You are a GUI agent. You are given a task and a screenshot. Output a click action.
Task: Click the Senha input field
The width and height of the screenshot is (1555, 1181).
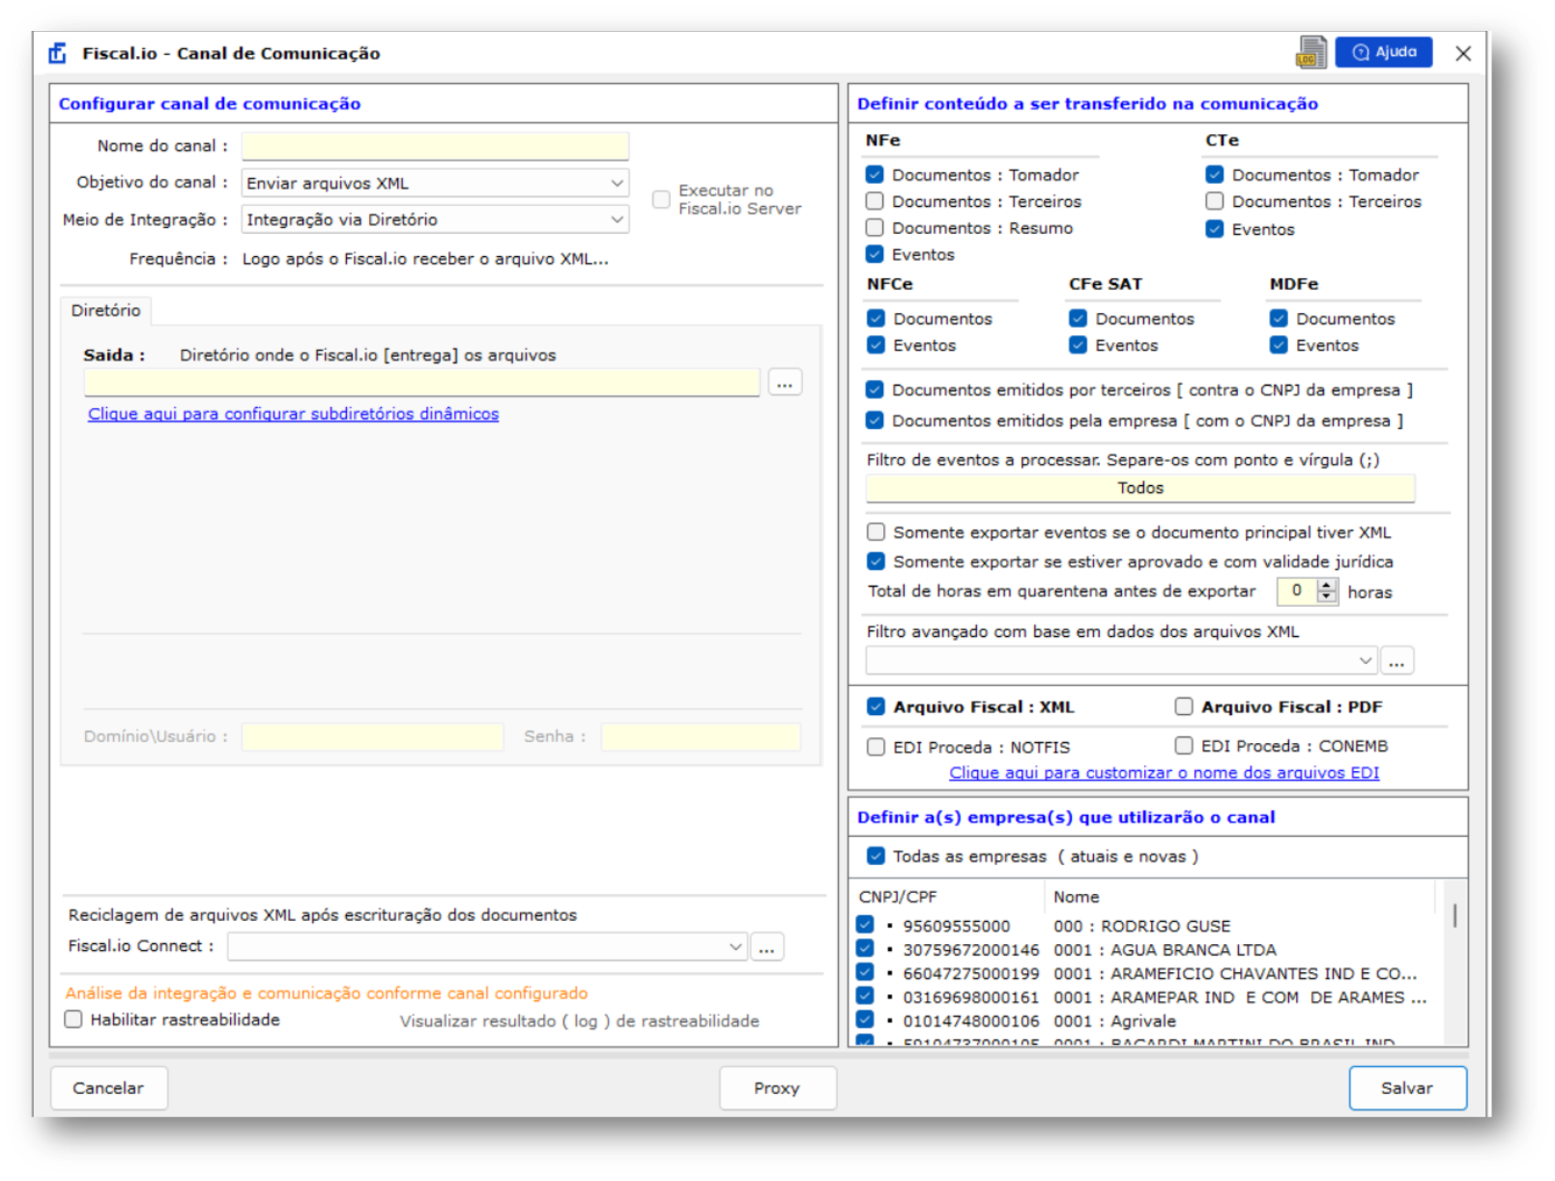700,736
